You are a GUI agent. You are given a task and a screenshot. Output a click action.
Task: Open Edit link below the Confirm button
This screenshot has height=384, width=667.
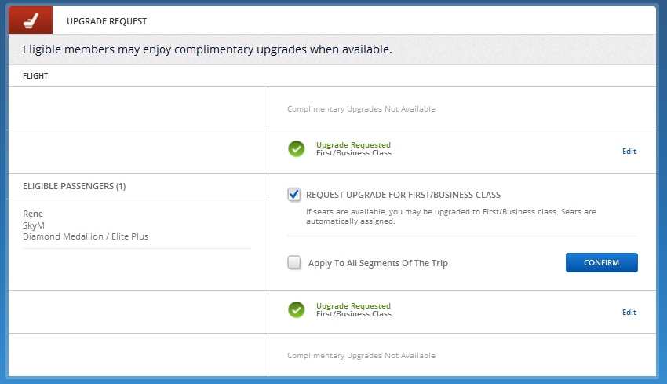click(629, 313)
